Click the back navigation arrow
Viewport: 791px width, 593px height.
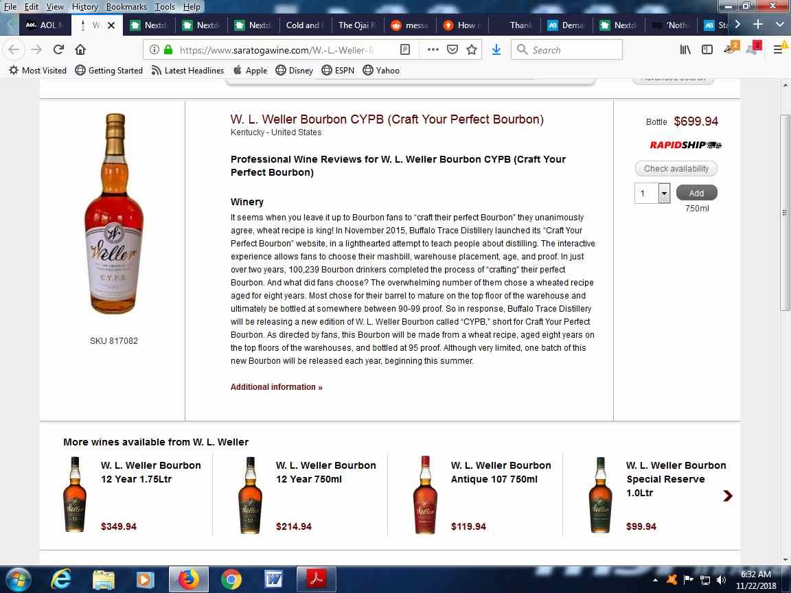pyautogui.click(x=14, y=49)
